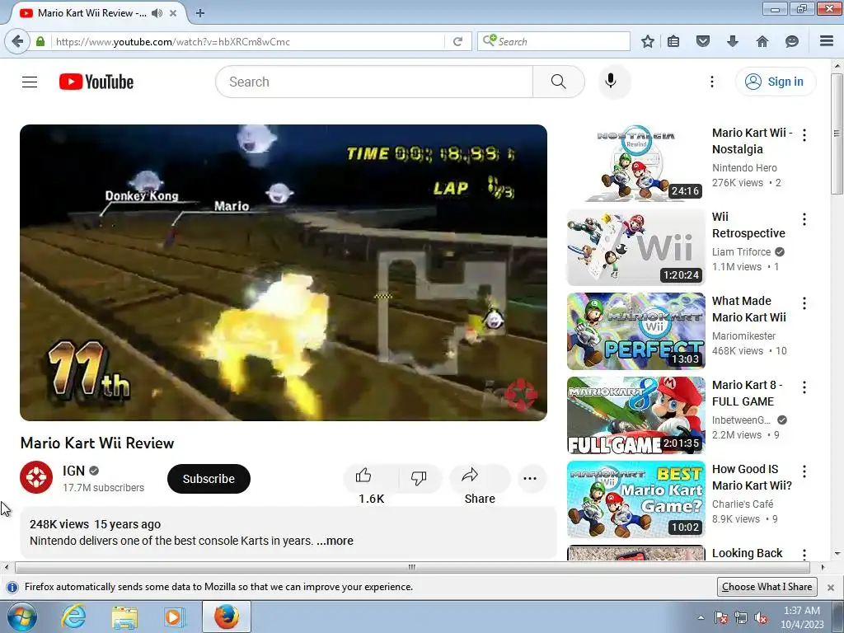Click the Firefox back arrow button
The image size is (844, 633).
point(17,41)
